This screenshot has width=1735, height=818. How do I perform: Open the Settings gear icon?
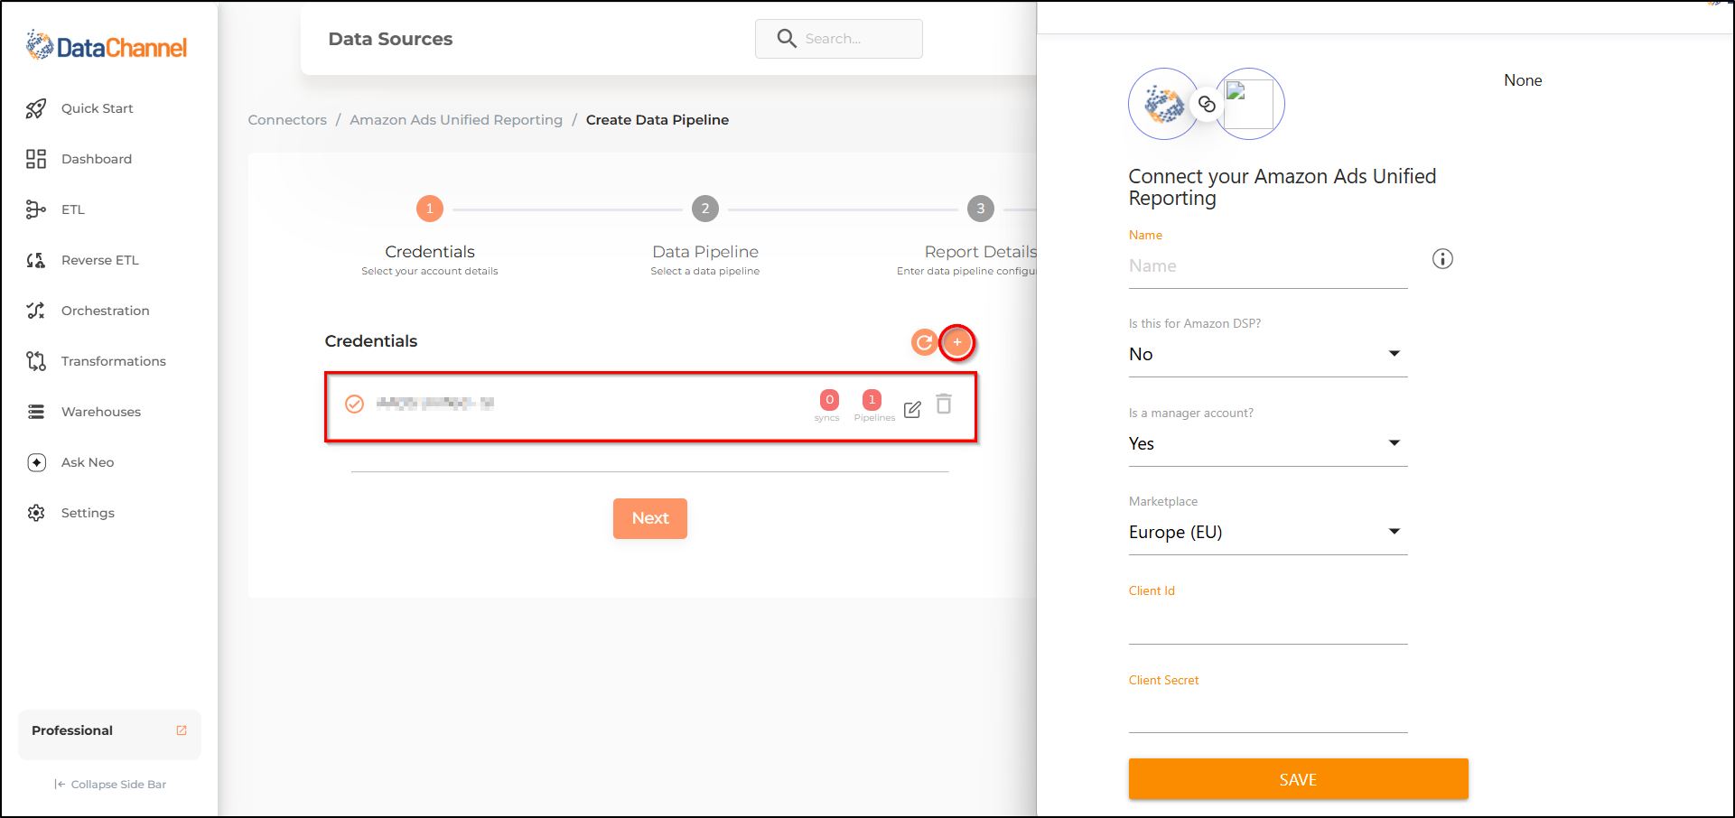[x=36, y=513]
